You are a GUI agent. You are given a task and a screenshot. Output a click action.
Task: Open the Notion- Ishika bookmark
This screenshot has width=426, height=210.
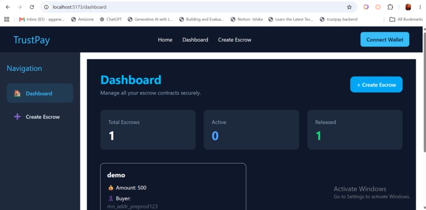pyautogui.click(x=247, y=20)
